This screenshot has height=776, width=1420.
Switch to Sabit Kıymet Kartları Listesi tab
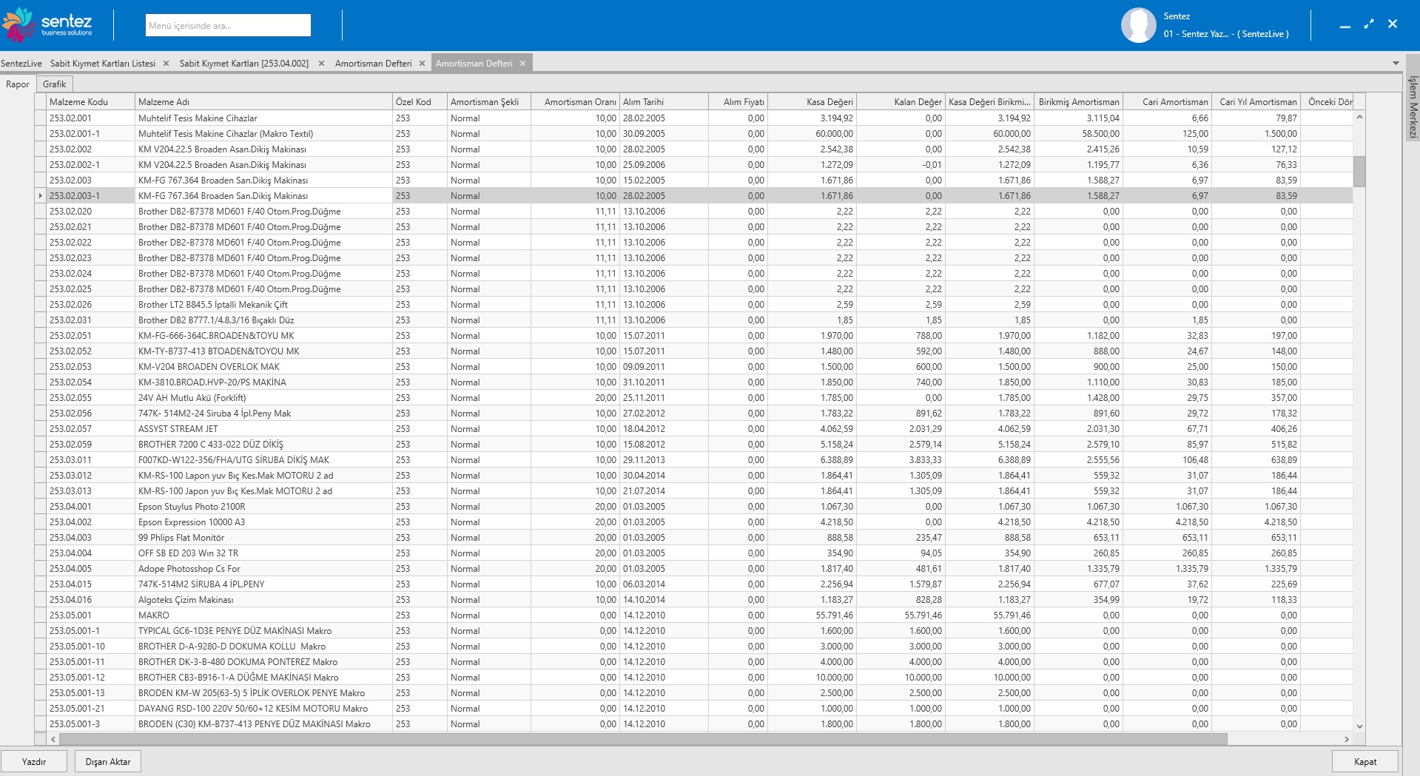click(x=103, y=64)
